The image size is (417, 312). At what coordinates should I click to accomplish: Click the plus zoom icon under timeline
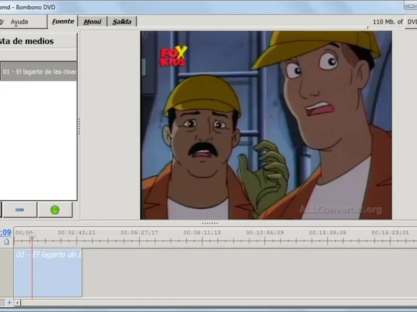[9, 302]
